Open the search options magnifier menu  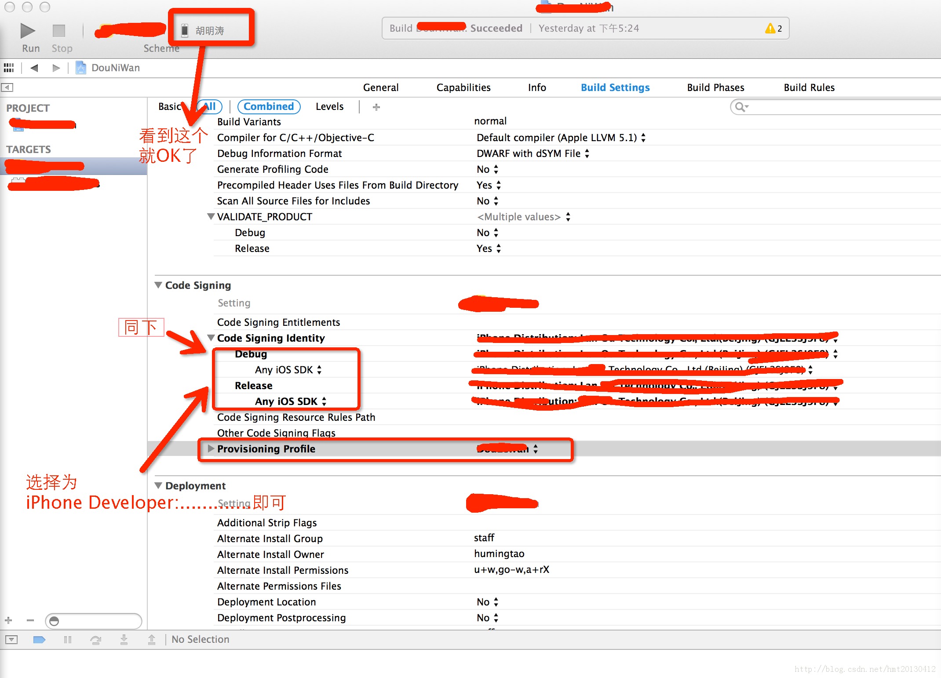pyautogui.click(x=742, y=107)
